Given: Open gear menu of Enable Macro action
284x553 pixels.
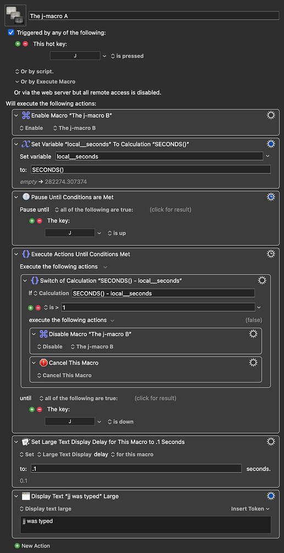Looking at the screenshot, I should 271,116.
